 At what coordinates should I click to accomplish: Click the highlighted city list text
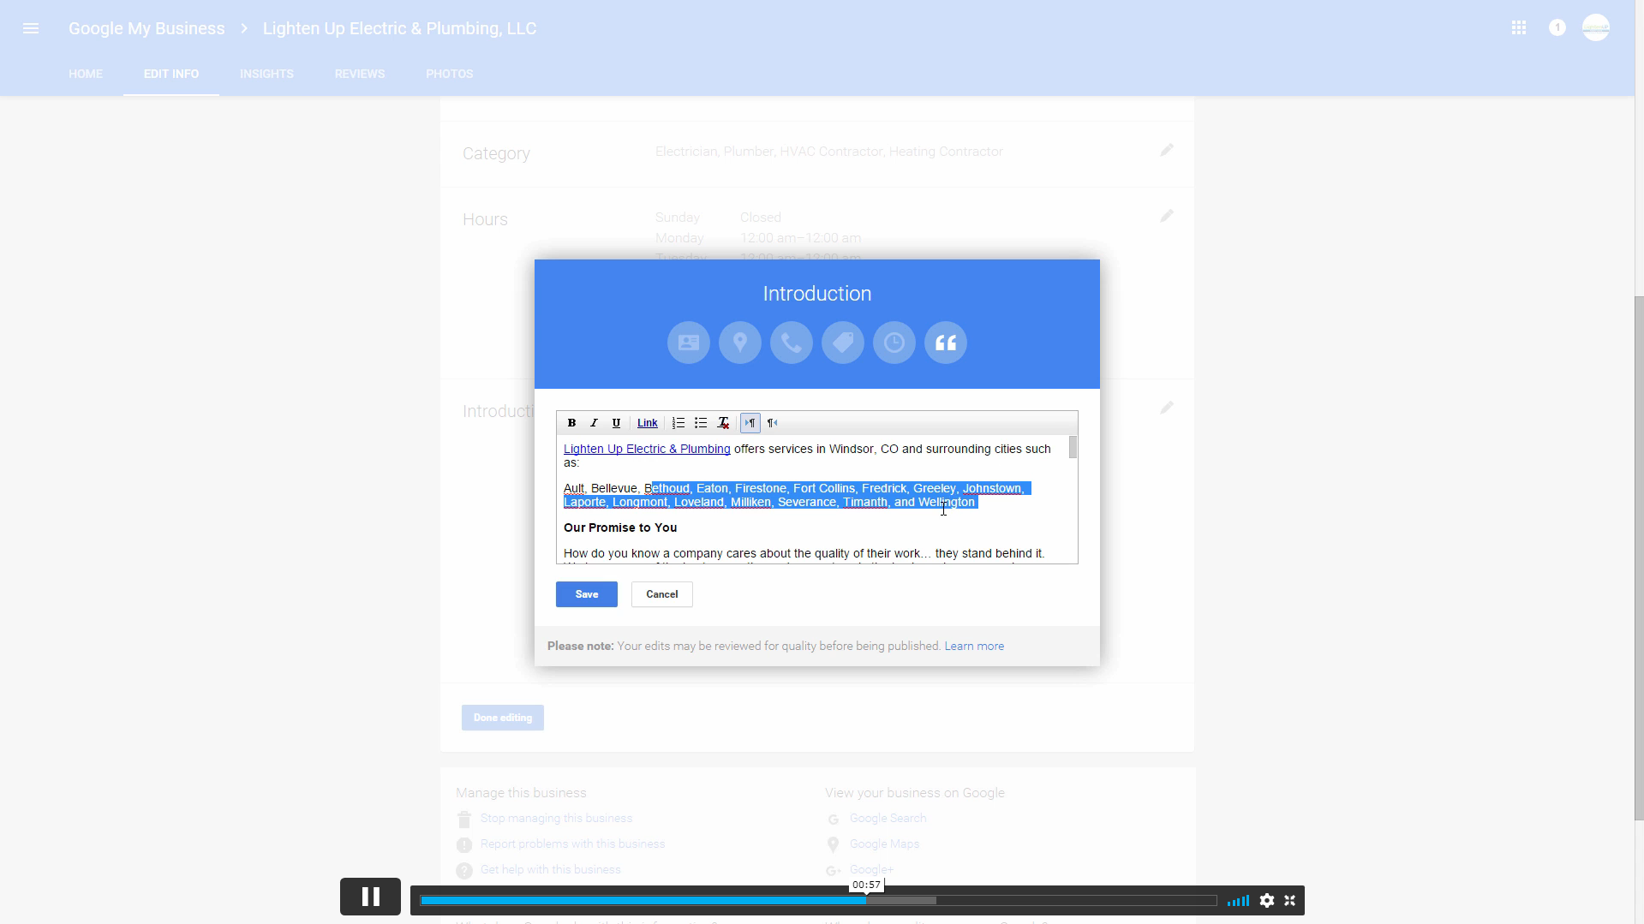[797, 495]
